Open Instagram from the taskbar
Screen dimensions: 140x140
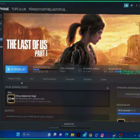click(102, 135)
